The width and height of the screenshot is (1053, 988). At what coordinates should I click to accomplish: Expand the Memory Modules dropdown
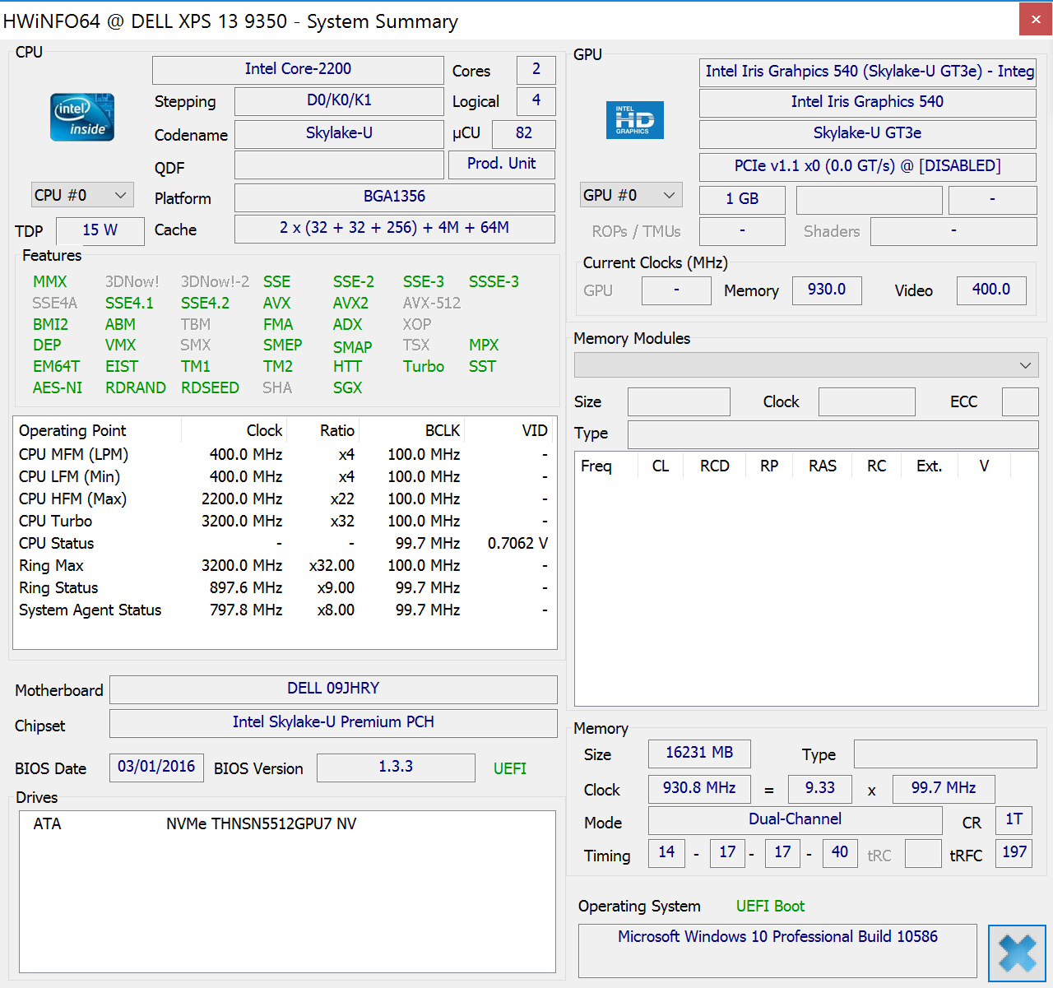coord(806,365)
